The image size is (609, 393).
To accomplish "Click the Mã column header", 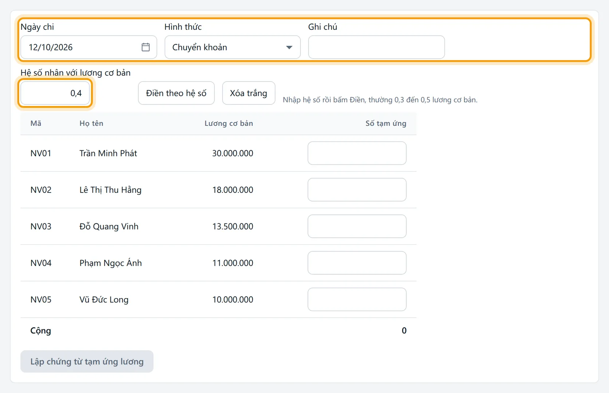I will point(36,124).
